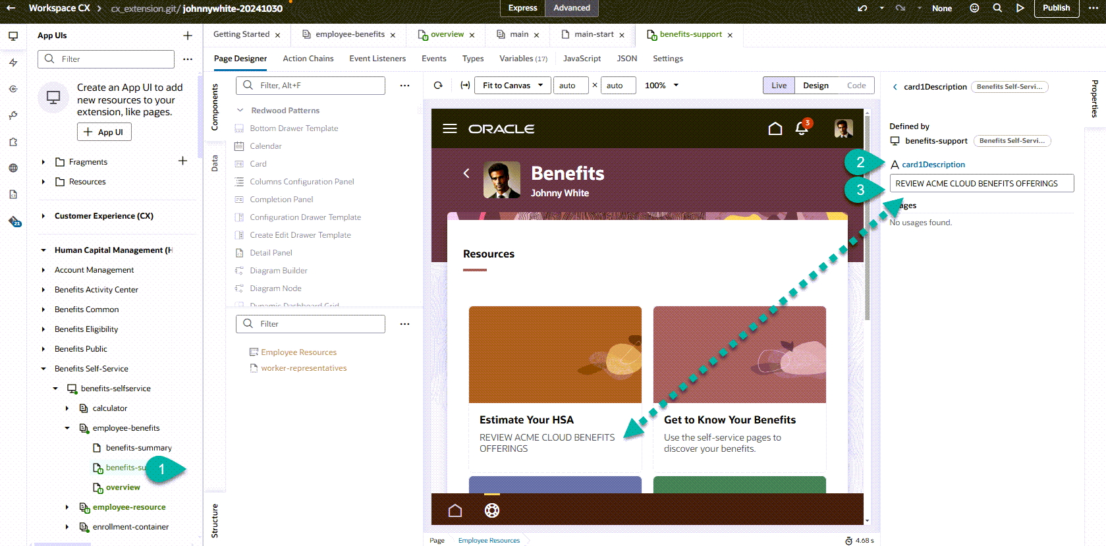The width and height of the screenshot is (1106, 546).
Task: Click the components Filter, Alt+F field
Action: (x=310, y=86)
